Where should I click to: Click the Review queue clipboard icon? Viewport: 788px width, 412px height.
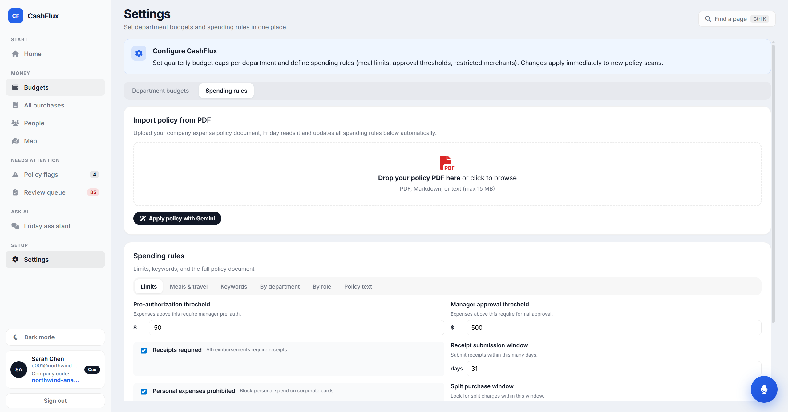15,192
